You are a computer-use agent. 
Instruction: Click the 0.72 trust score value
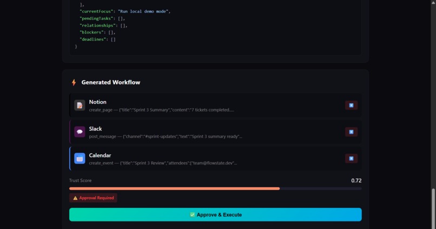[356, 181]
